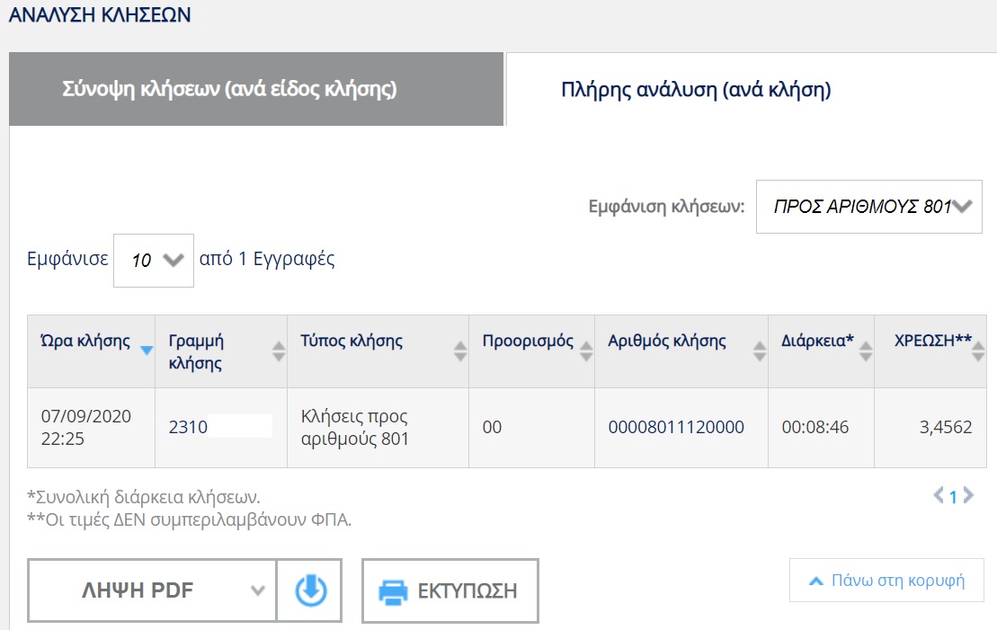Sort by Προορισμός column arrows

[x=586, y=350]
